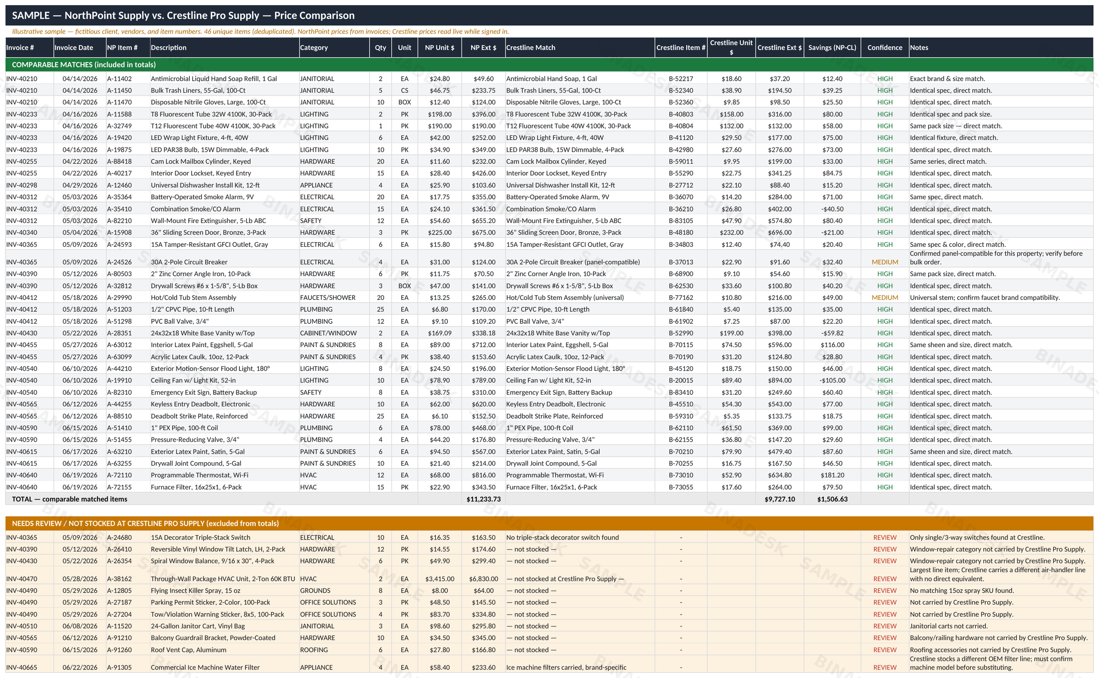
Task: Select the 'TOTAL — comparable matched items' label
Action: [69, 499]
